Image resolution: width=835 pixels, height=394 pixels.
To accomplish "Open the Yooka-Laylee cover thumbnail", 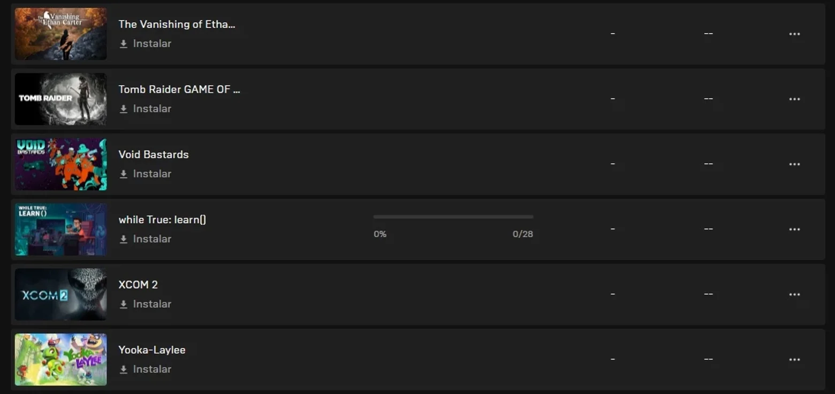I will tap(60, 359).
